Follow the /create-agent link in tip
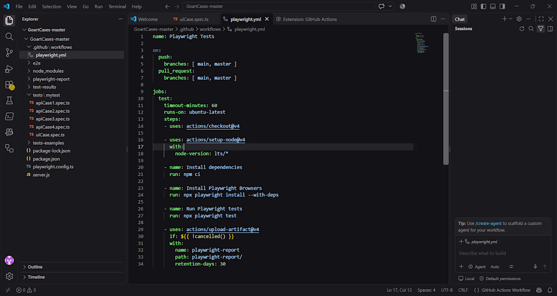557x296 pixels. pyautogui.click(x=489, y=224)
